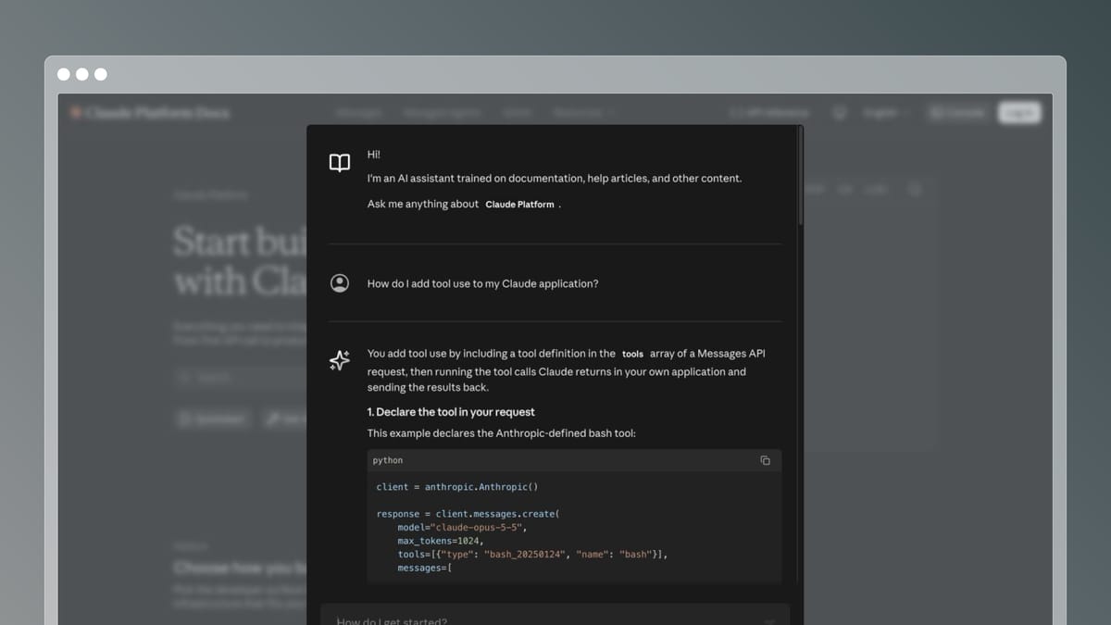Click the inline 'tools' code word

(632, 355)
